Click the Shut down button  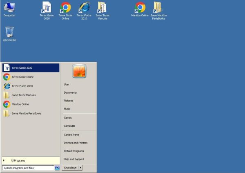tap(70, 168)
